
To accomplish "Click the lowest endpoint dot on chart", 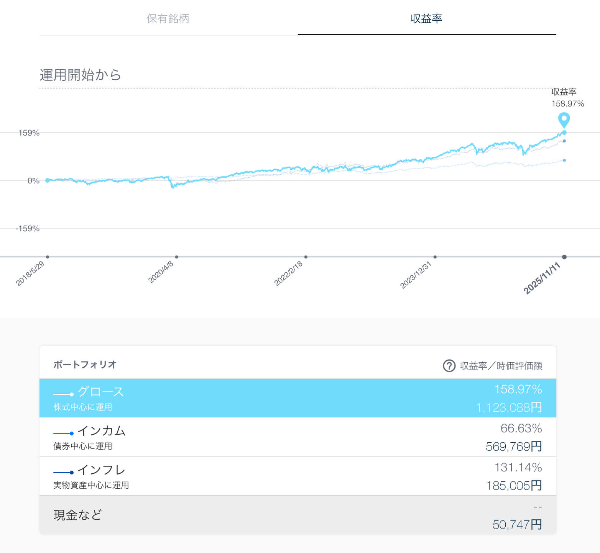I will (x=564, y=160).
